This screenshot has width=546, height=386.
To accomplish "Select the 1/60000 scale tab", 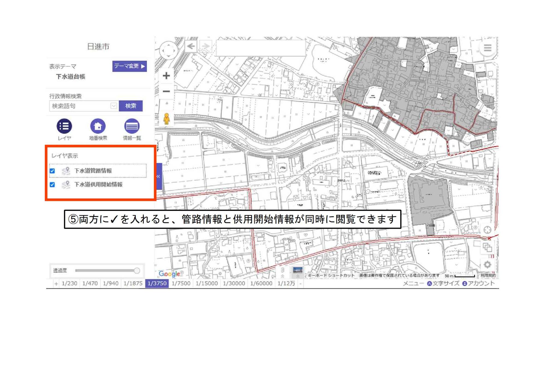I will 261,283.
